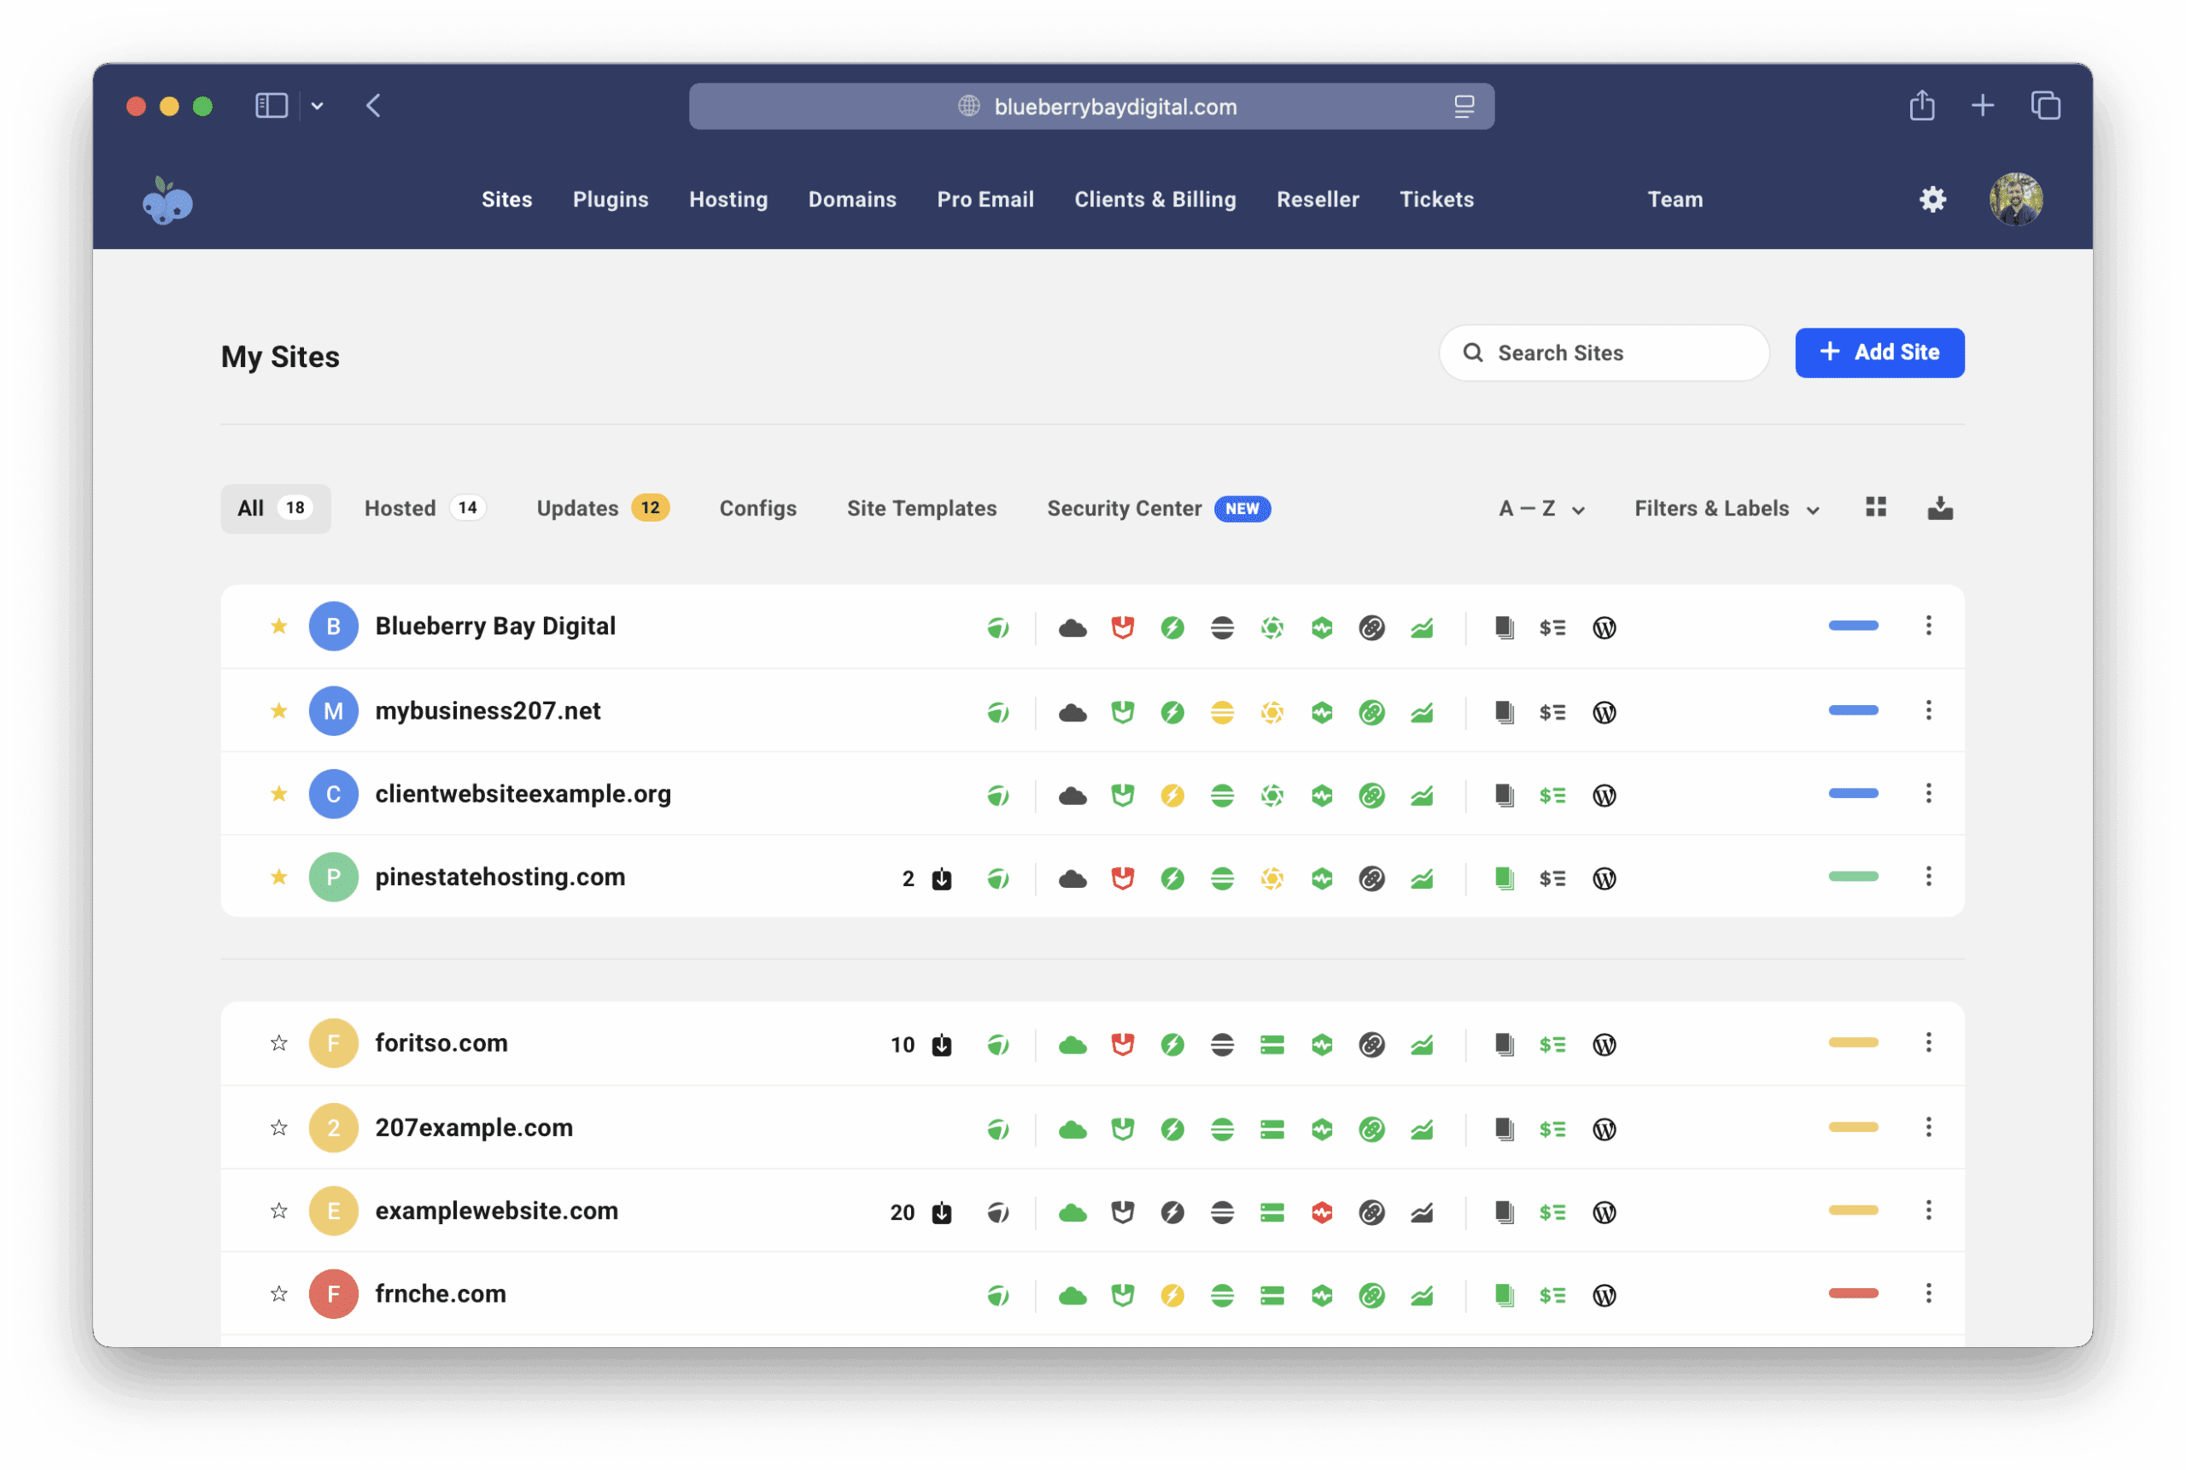Open the settings gear in navigation bar
2186x1470 pixels.
pyautogui.click(x=1932, y=199)
